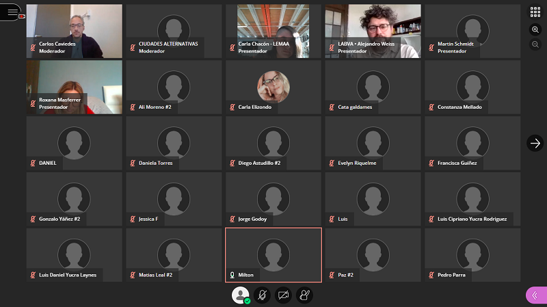Click muted mic icon beside Jessica F
Viewport: 547px width, 307px height.
(133, 219)
